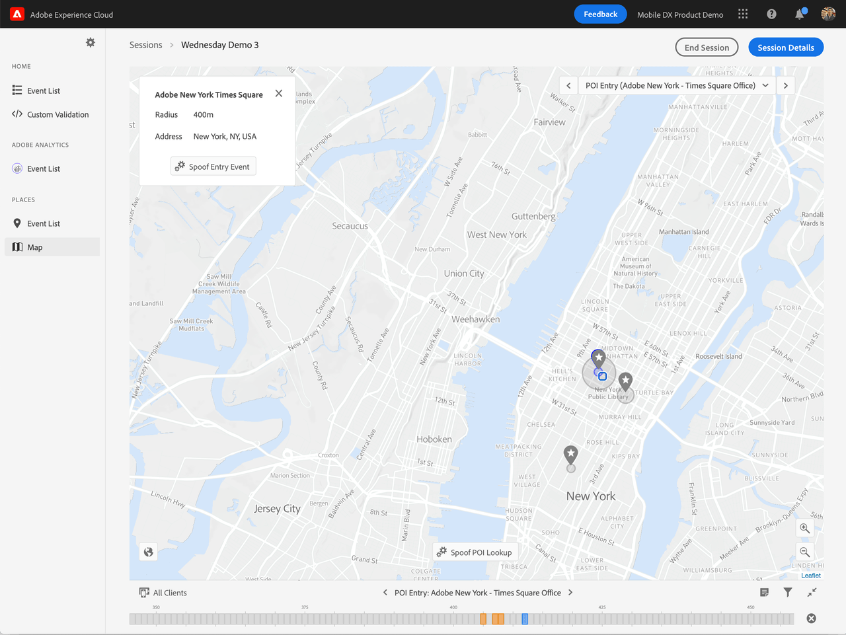Viewport: 846px width, 635px height.
Task: Click the Adobe logo icon
Action: pos(17,14)
